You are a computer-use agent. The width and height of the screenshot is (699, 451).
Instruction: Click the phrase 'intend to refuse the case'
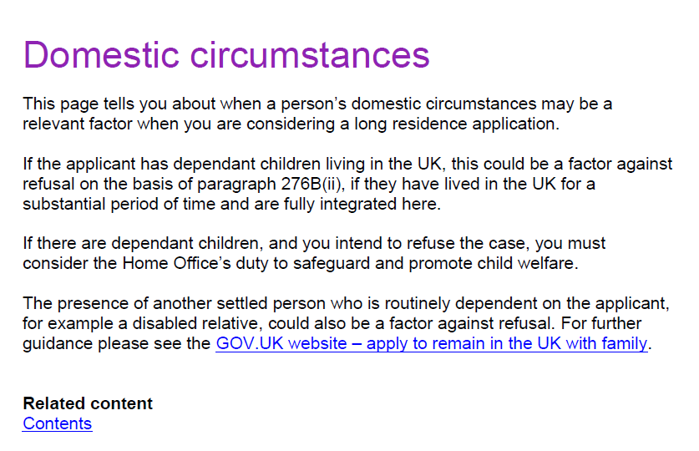(432, 243)
